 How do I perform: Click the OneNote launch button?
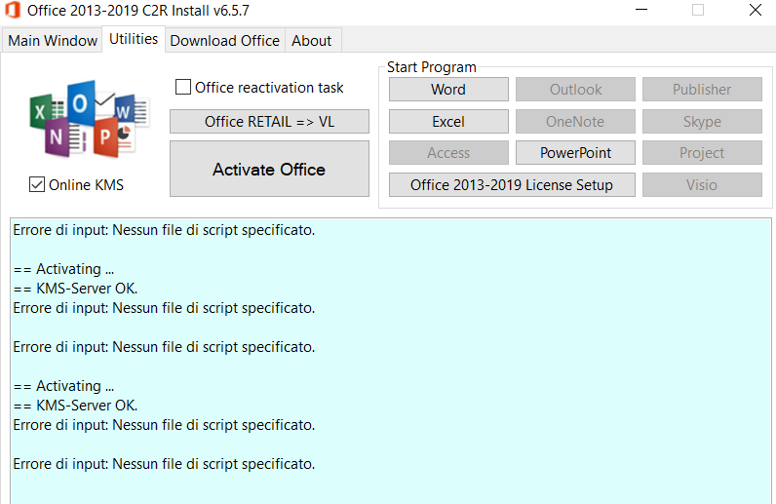pos(575,121)
